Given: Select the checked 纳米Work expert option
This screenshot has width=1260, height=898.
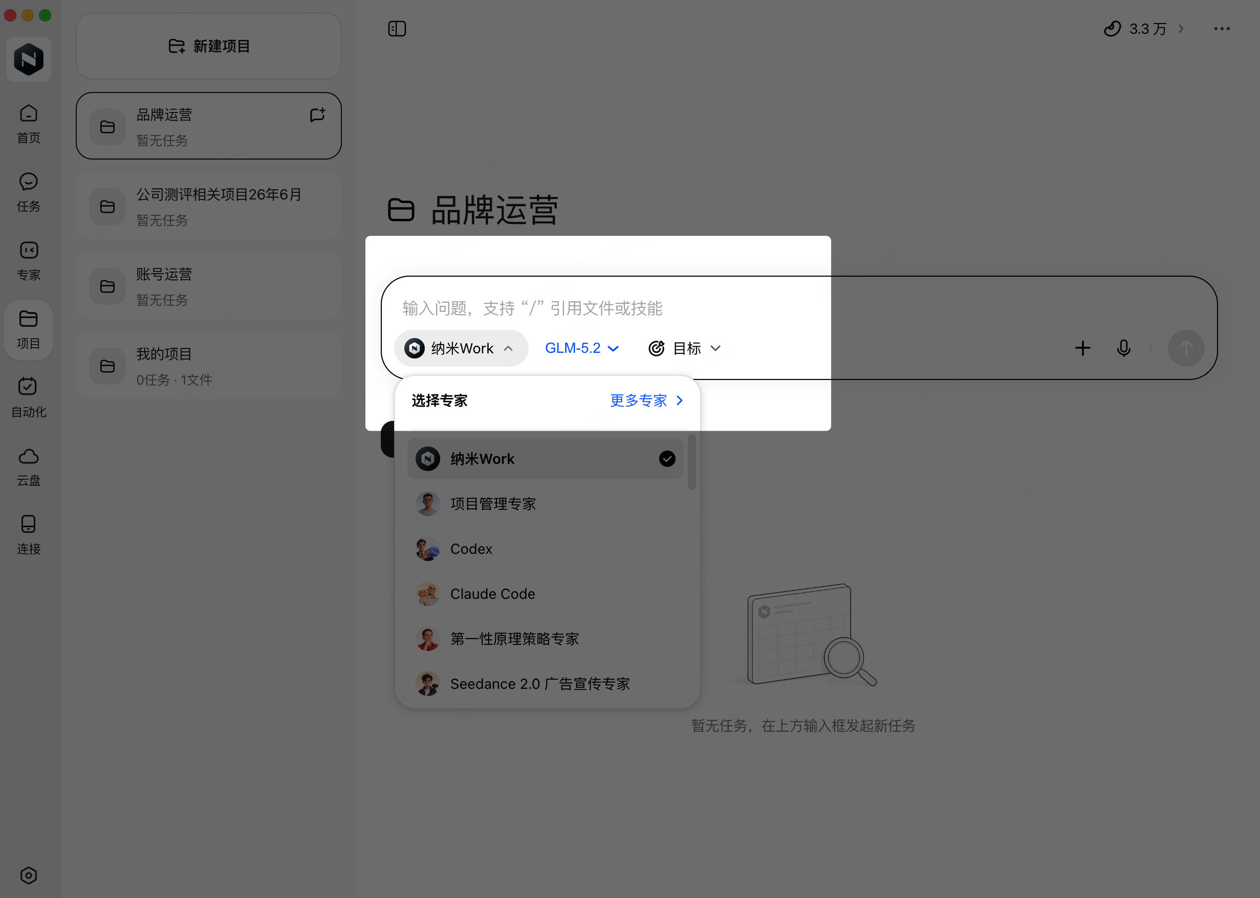Looking at the screenshot, I should click(545, 458).
